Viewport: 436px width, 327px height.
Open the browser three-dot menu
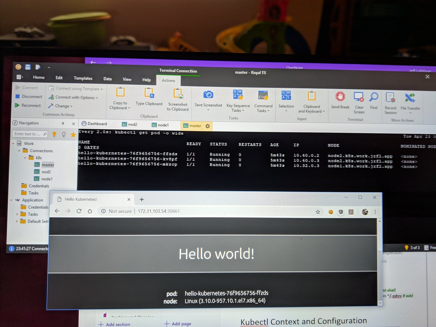coord(375,212)
